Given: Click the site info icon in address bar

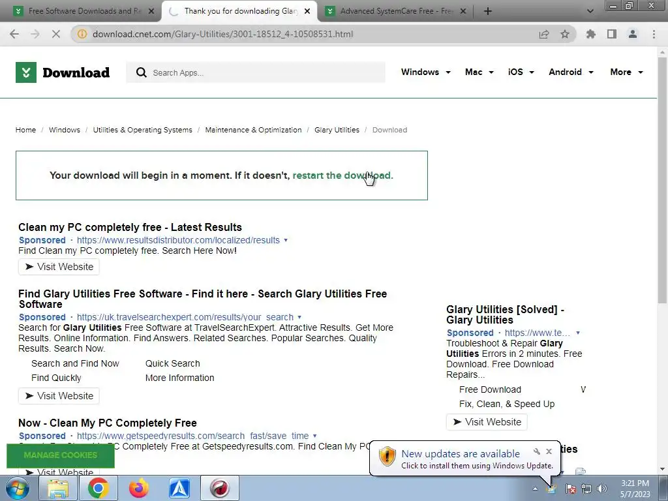Looking at the screenshot, I should click(x=82, y=34).
